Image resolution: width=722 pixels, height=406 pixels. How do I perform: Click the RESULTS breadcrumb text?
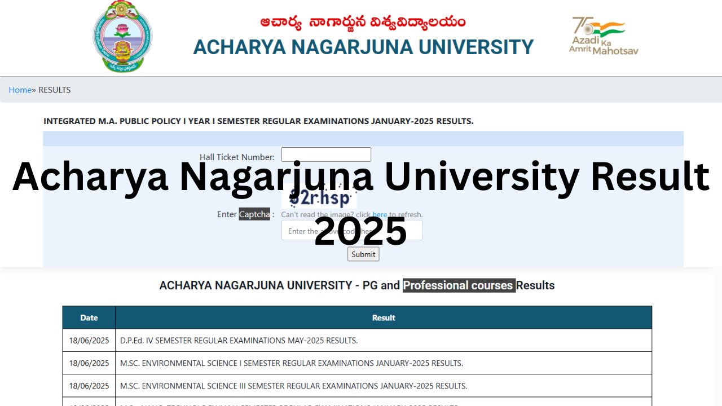(55, 90)
